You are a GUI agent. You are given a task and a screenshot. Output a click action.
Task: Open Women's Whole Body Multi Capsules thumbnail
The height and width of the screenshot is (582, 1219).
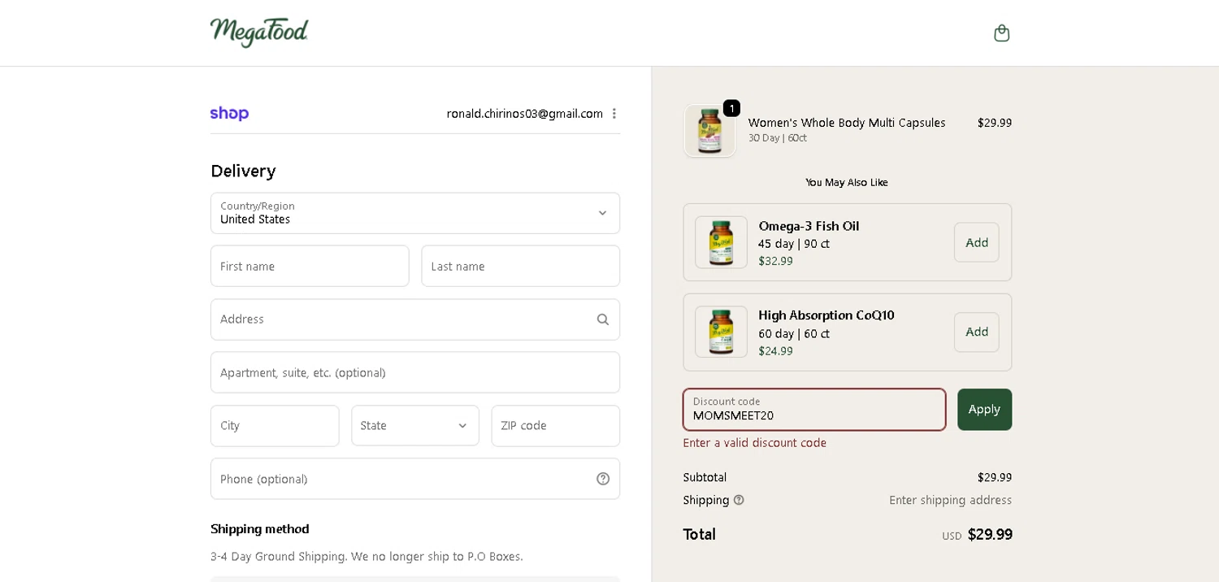[709, 131]
